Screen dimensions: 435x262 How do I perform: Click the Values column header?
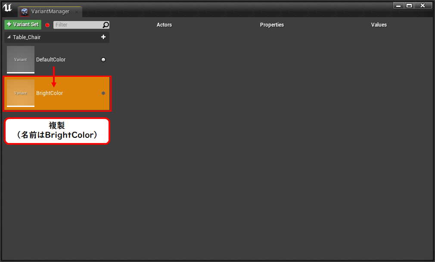click(379, 25)
